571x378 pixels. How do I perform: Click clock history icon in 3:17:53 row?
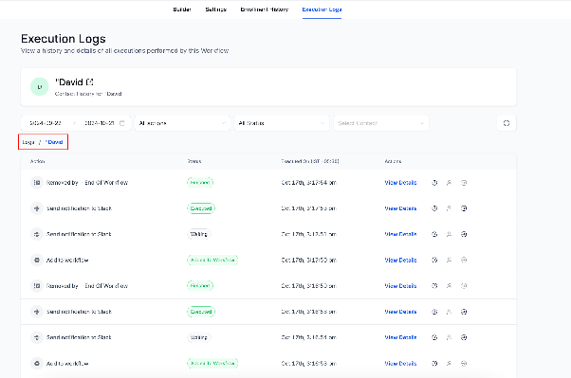(x=434, y=208)
